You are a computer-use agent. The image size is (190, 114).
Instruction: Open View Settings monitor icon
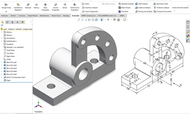(125, 20)
